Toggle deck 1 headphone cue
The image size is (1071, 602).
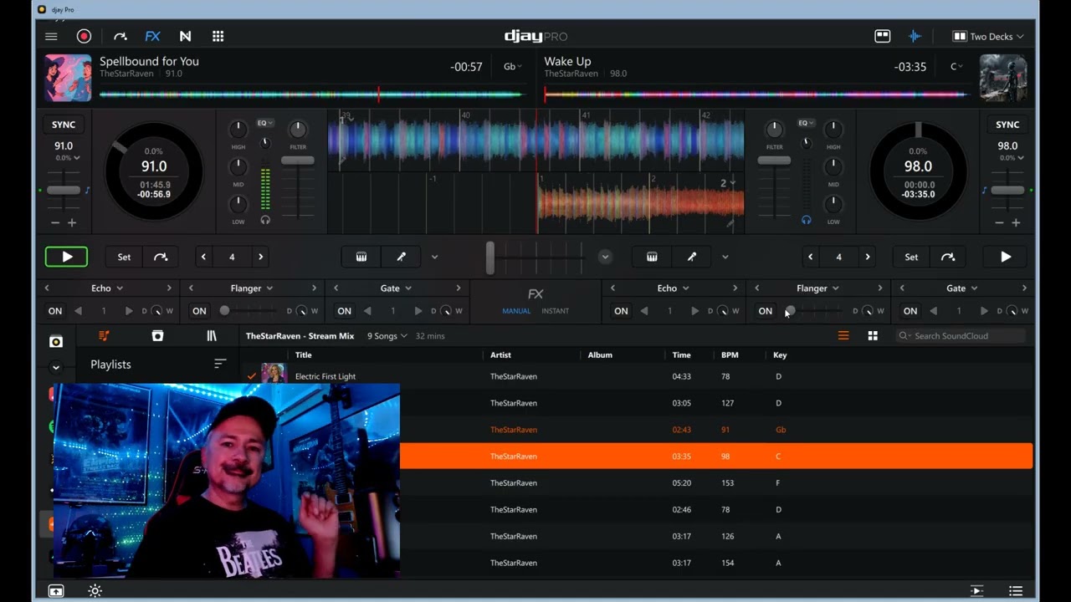265,220
